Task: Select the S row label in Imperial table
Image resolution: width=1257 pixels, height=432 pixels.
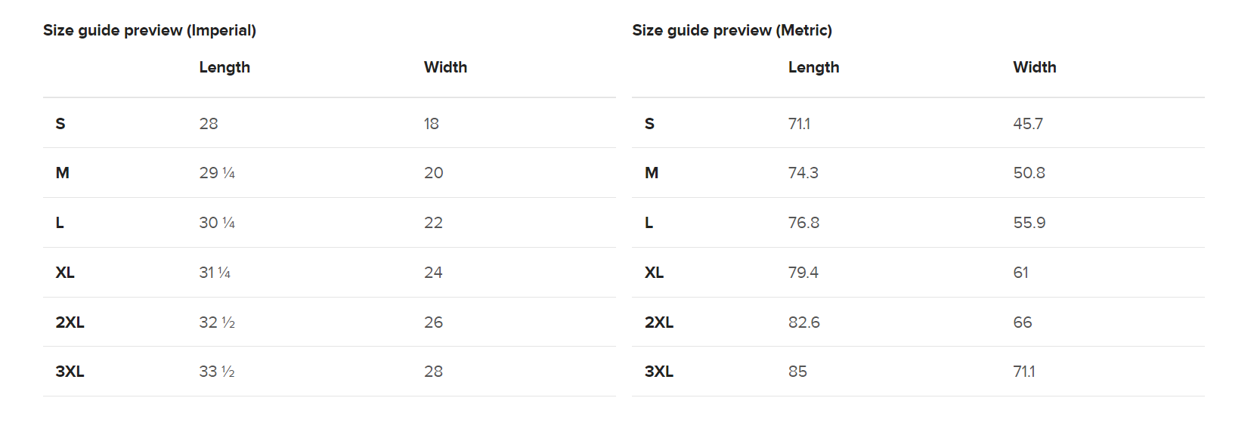Action: [60, 124]
